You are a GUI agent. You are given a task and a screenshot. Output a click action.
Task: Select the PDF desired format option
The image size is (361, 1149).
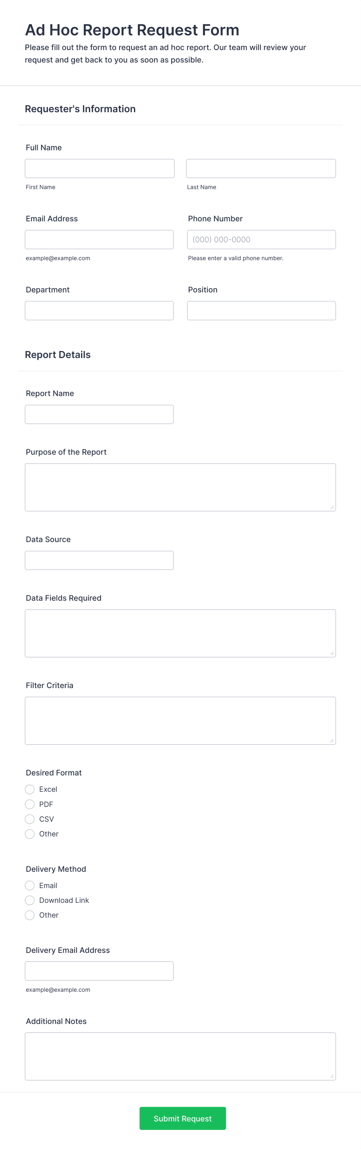pos(30,804)
